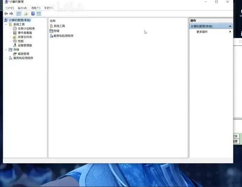Collapse the 计算机管理(本地) actions section
Image resolution: width=242 pixels, height=187 pixels.
pyautogui.click(x=230, y=26)
